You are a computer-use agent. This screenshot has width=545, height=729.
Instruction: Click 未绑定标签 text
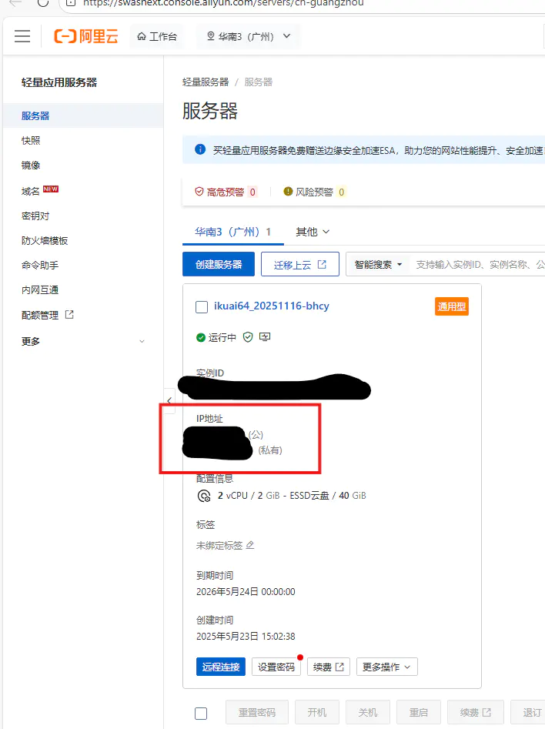coord(219,545)
